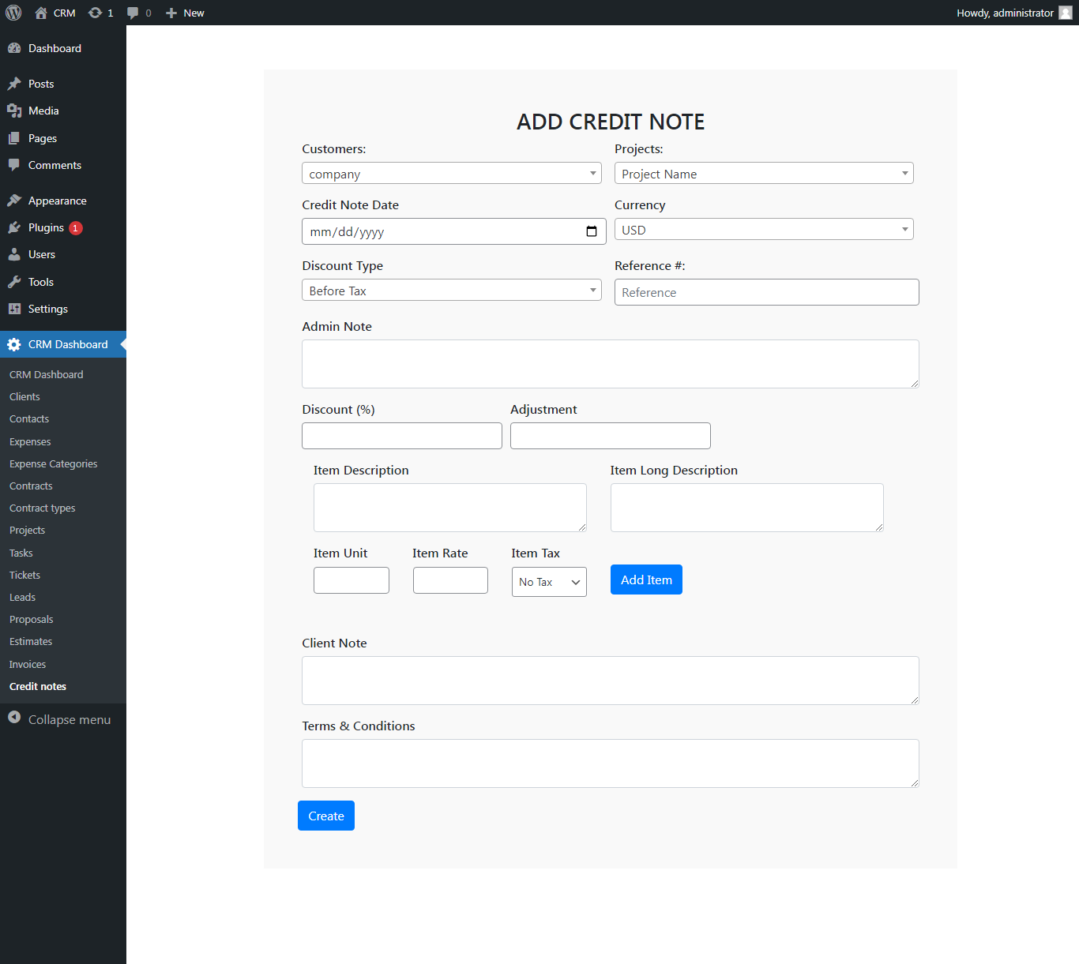Viewport: 1079px width, 964px height.
Task: Open the Customers company dropdown
Action: 451,173
